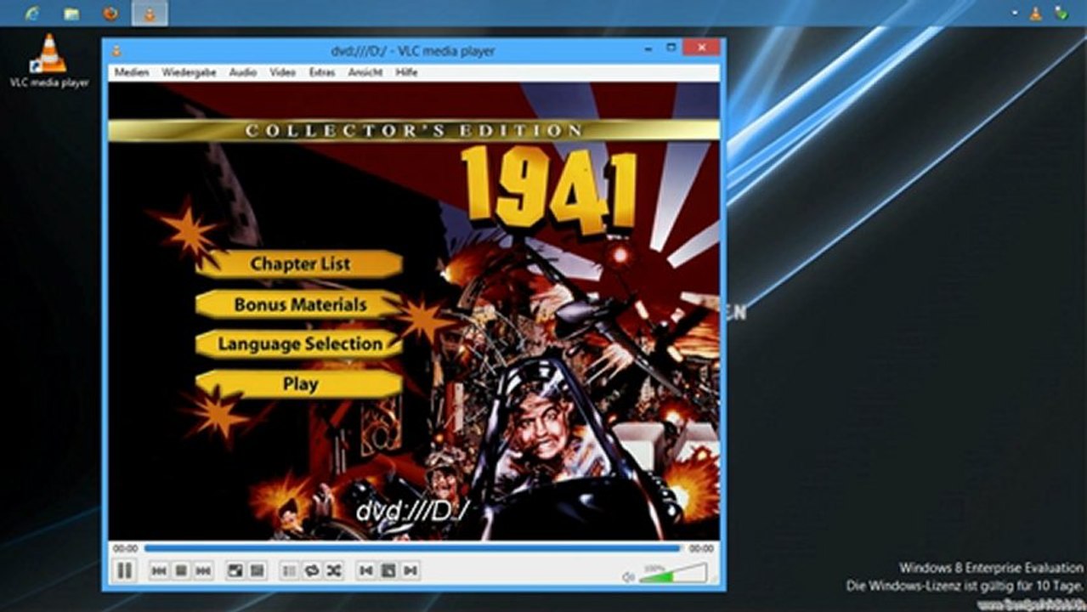Open the Extras menu
The width and height of the screenshot is (1087, 612).
[x=322, y=73]
